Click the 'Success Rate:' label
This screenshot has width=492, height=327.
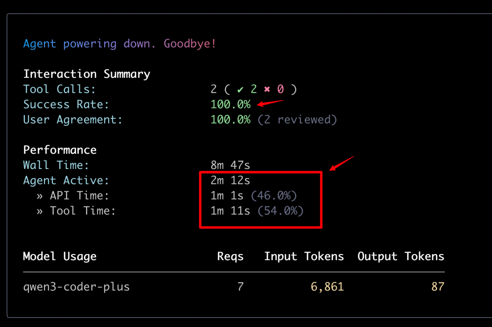[66, 104]
